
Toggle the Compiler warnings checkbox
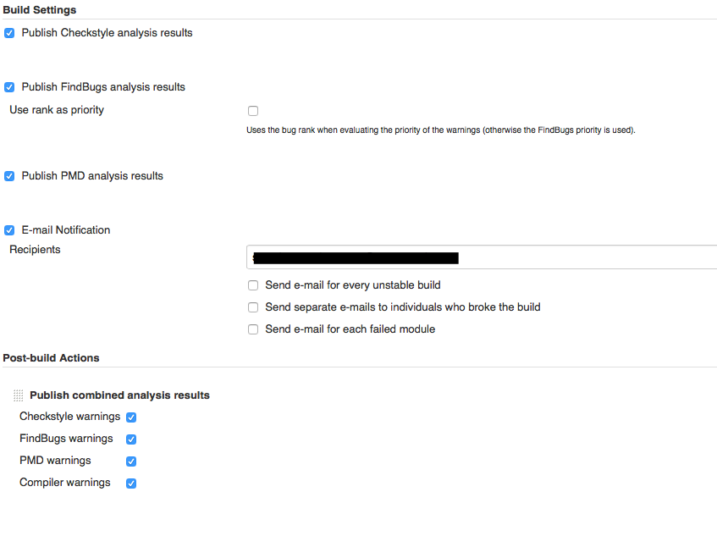click(x=131, y=483)
